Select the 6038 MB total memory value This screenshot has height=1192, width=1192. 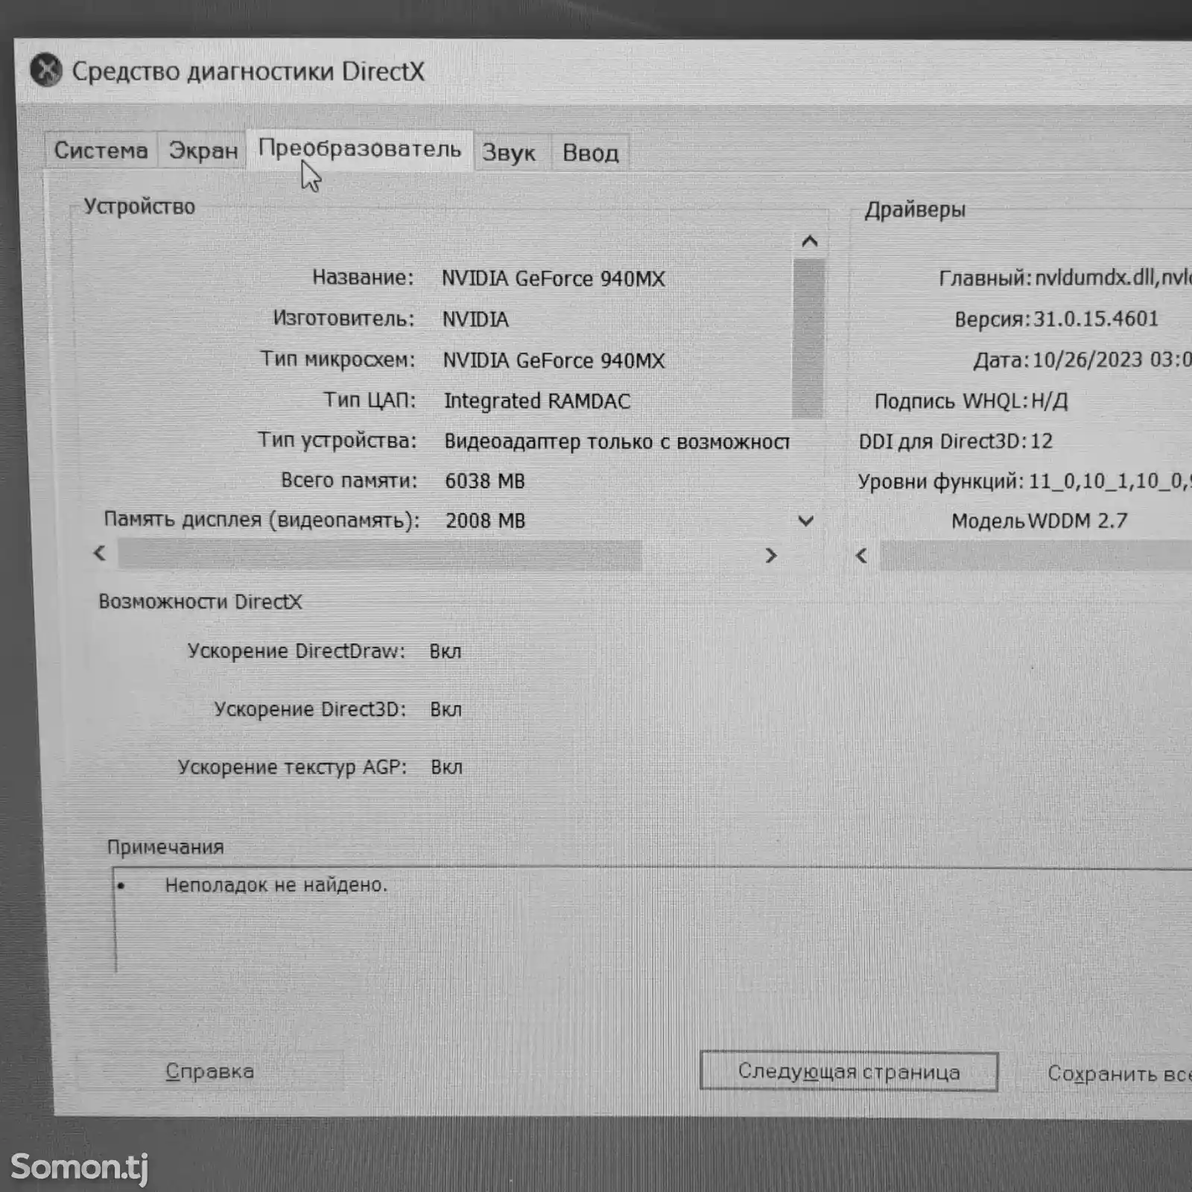pos(485,481)
